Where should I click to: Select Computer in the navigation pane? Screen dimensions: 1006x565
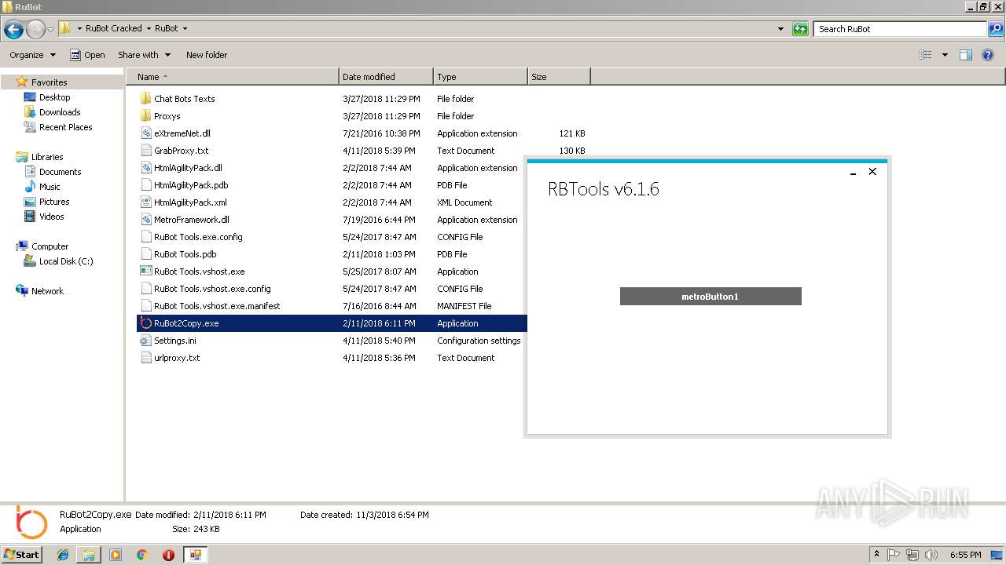pyautogui.click(x=50, y=246)
